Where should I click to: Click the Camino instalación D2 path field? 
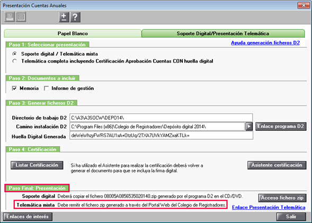(x=157, y=127)
